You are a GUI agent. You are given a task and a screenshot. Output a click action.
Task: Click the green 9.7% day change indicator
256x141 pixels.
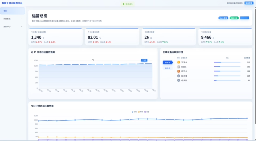click(209, 42)
